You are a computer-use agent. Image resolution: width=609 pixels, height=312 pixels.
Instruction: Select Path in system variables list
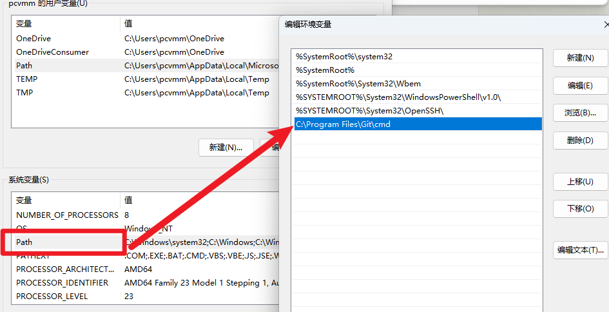coord(64,242)
